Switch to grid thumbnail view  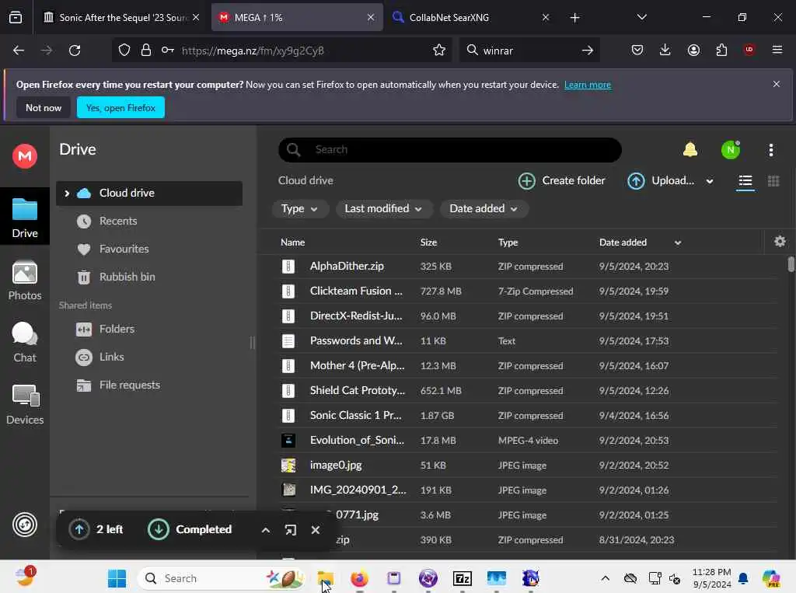tap(773, 181)
